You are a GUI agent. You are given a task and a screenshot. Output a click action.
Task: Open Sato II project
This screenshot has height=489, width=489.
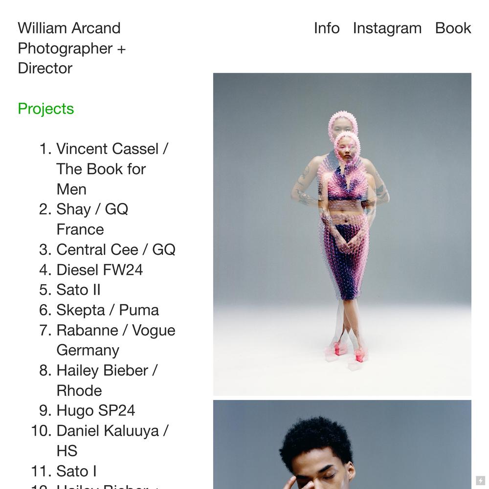tap(78, 289)
